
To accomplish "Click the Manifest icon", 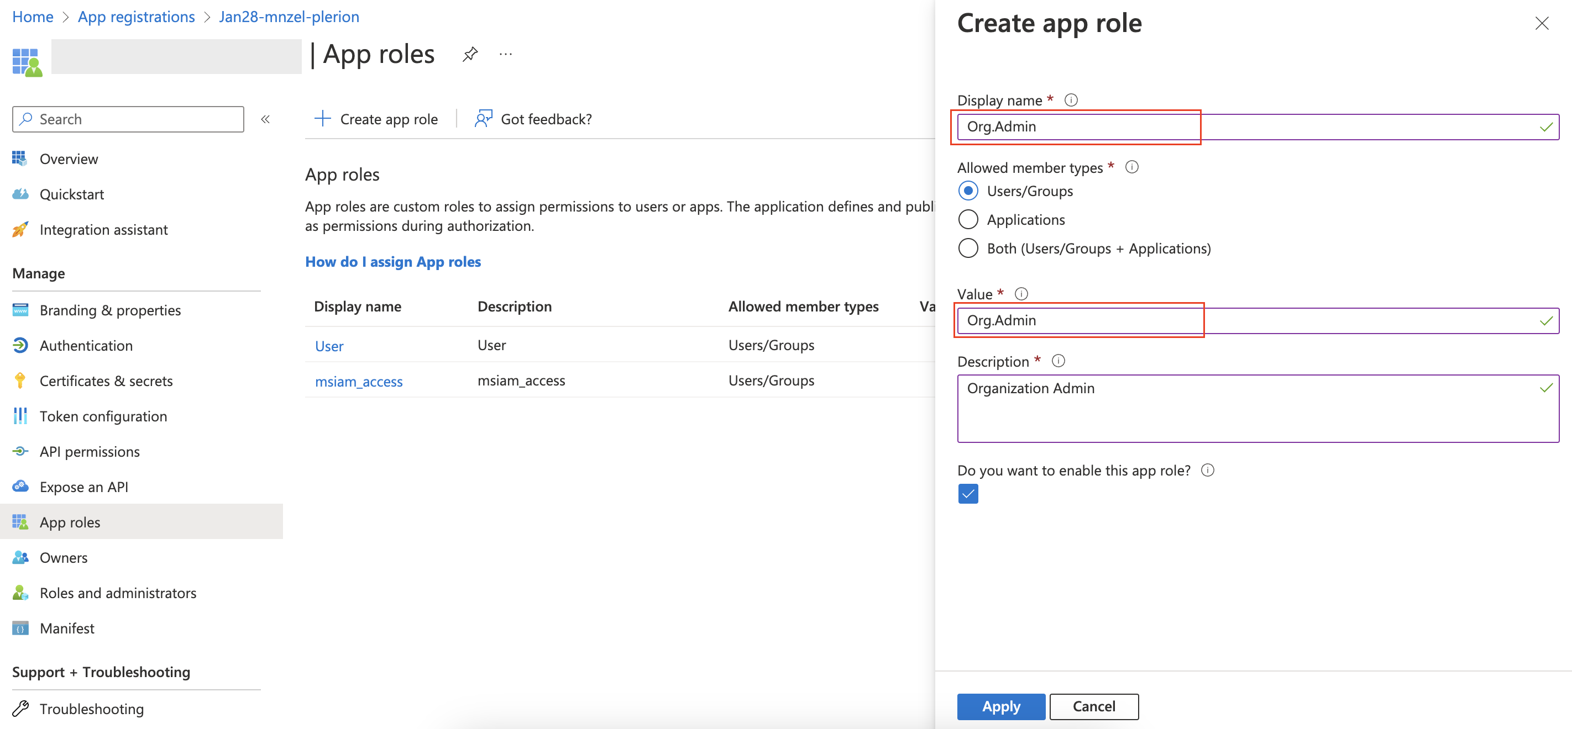I will point(20,628).
